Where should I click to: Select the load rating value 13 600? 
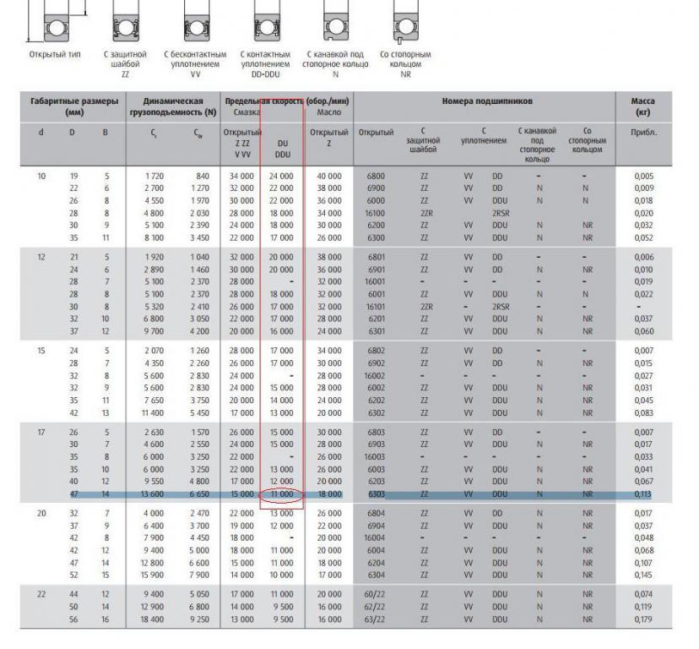pos(153,494)
